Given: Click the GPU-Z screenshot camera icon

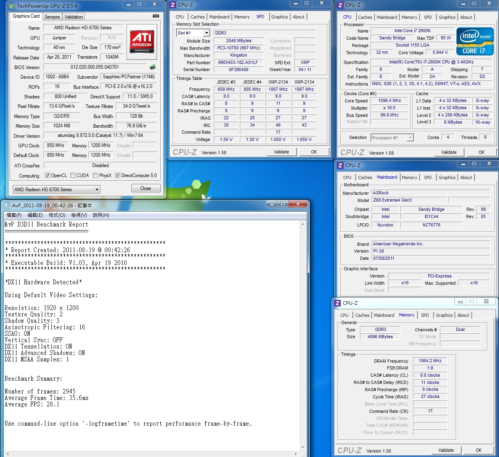Looking at the screenshot, I should (x=156, y=16).
